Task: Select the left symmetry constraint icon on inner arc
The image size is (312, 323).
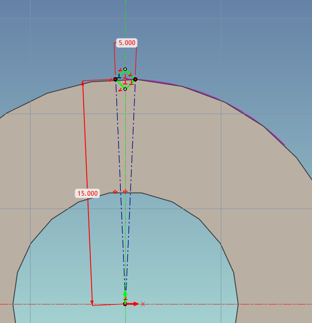Action: point(115,192)
